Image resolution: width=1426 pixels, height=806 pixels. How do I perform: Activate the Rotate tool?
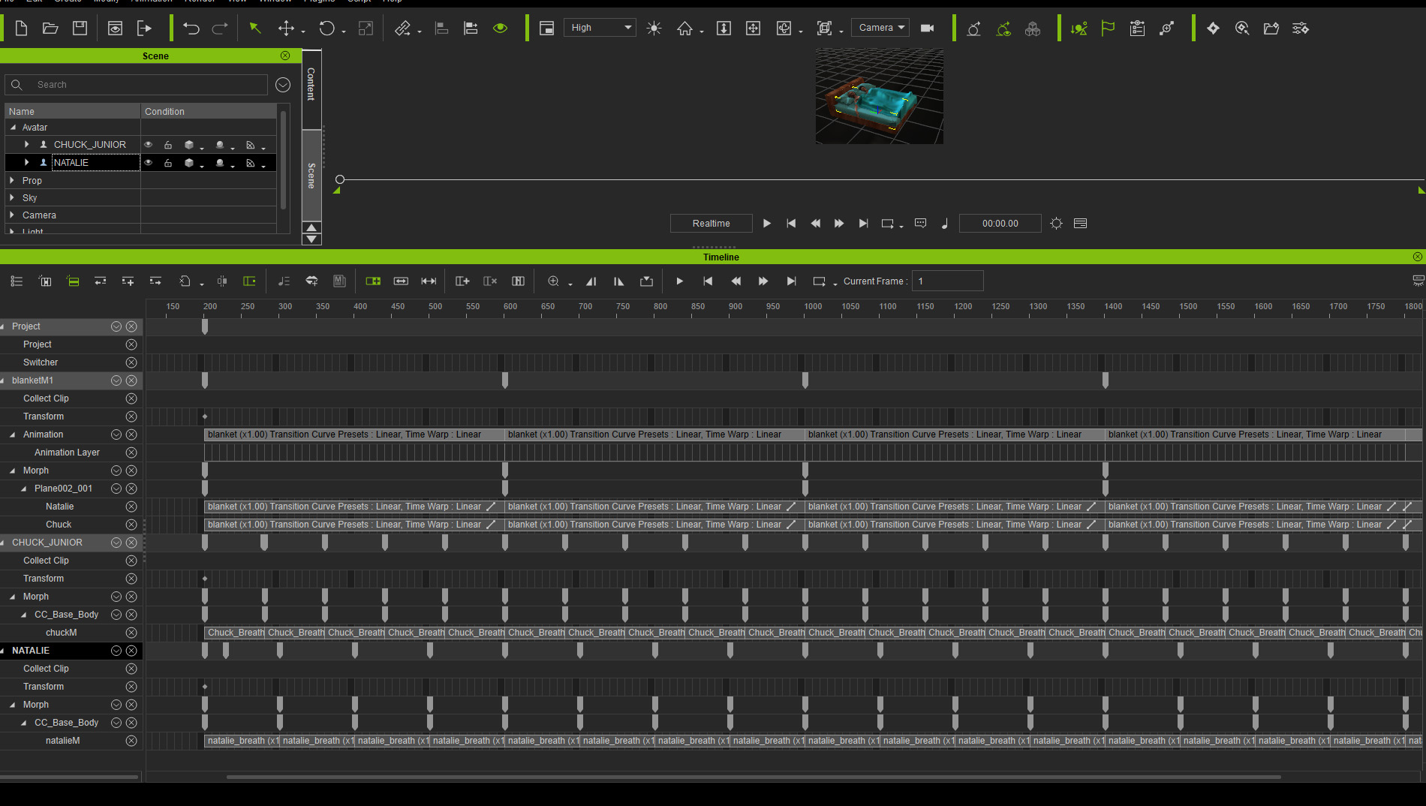coord(326,28)
